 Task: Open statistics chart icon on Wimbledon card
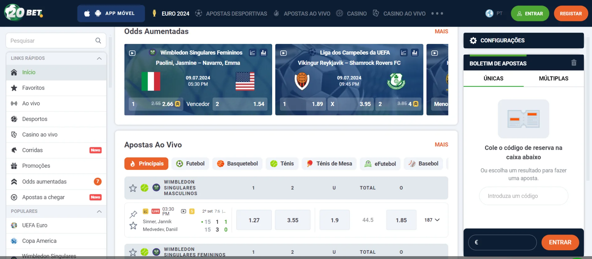pos(263,53)
